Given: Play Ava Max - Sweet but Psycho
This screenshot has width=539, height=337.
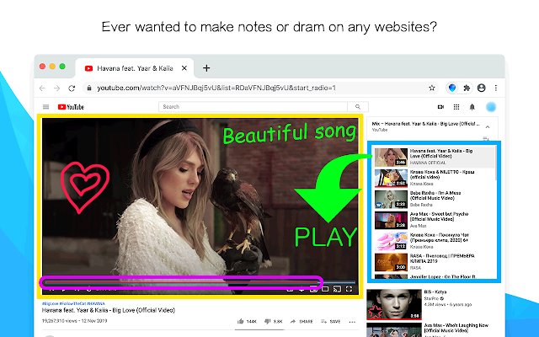Looking at the screenshot, I should (435, 220).
